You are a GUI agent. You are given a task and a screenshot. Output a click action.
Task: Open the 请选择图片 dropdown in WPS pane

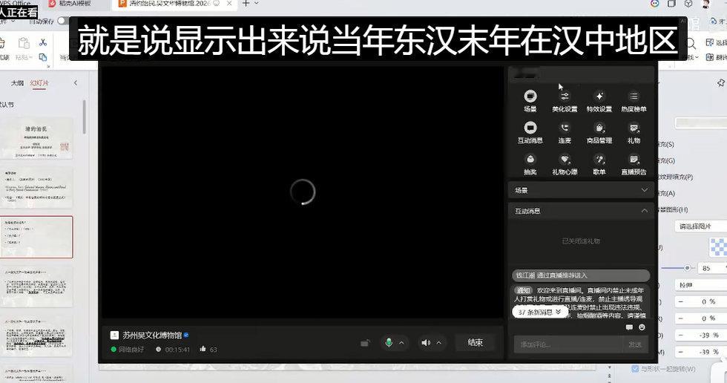pos(701,226)
